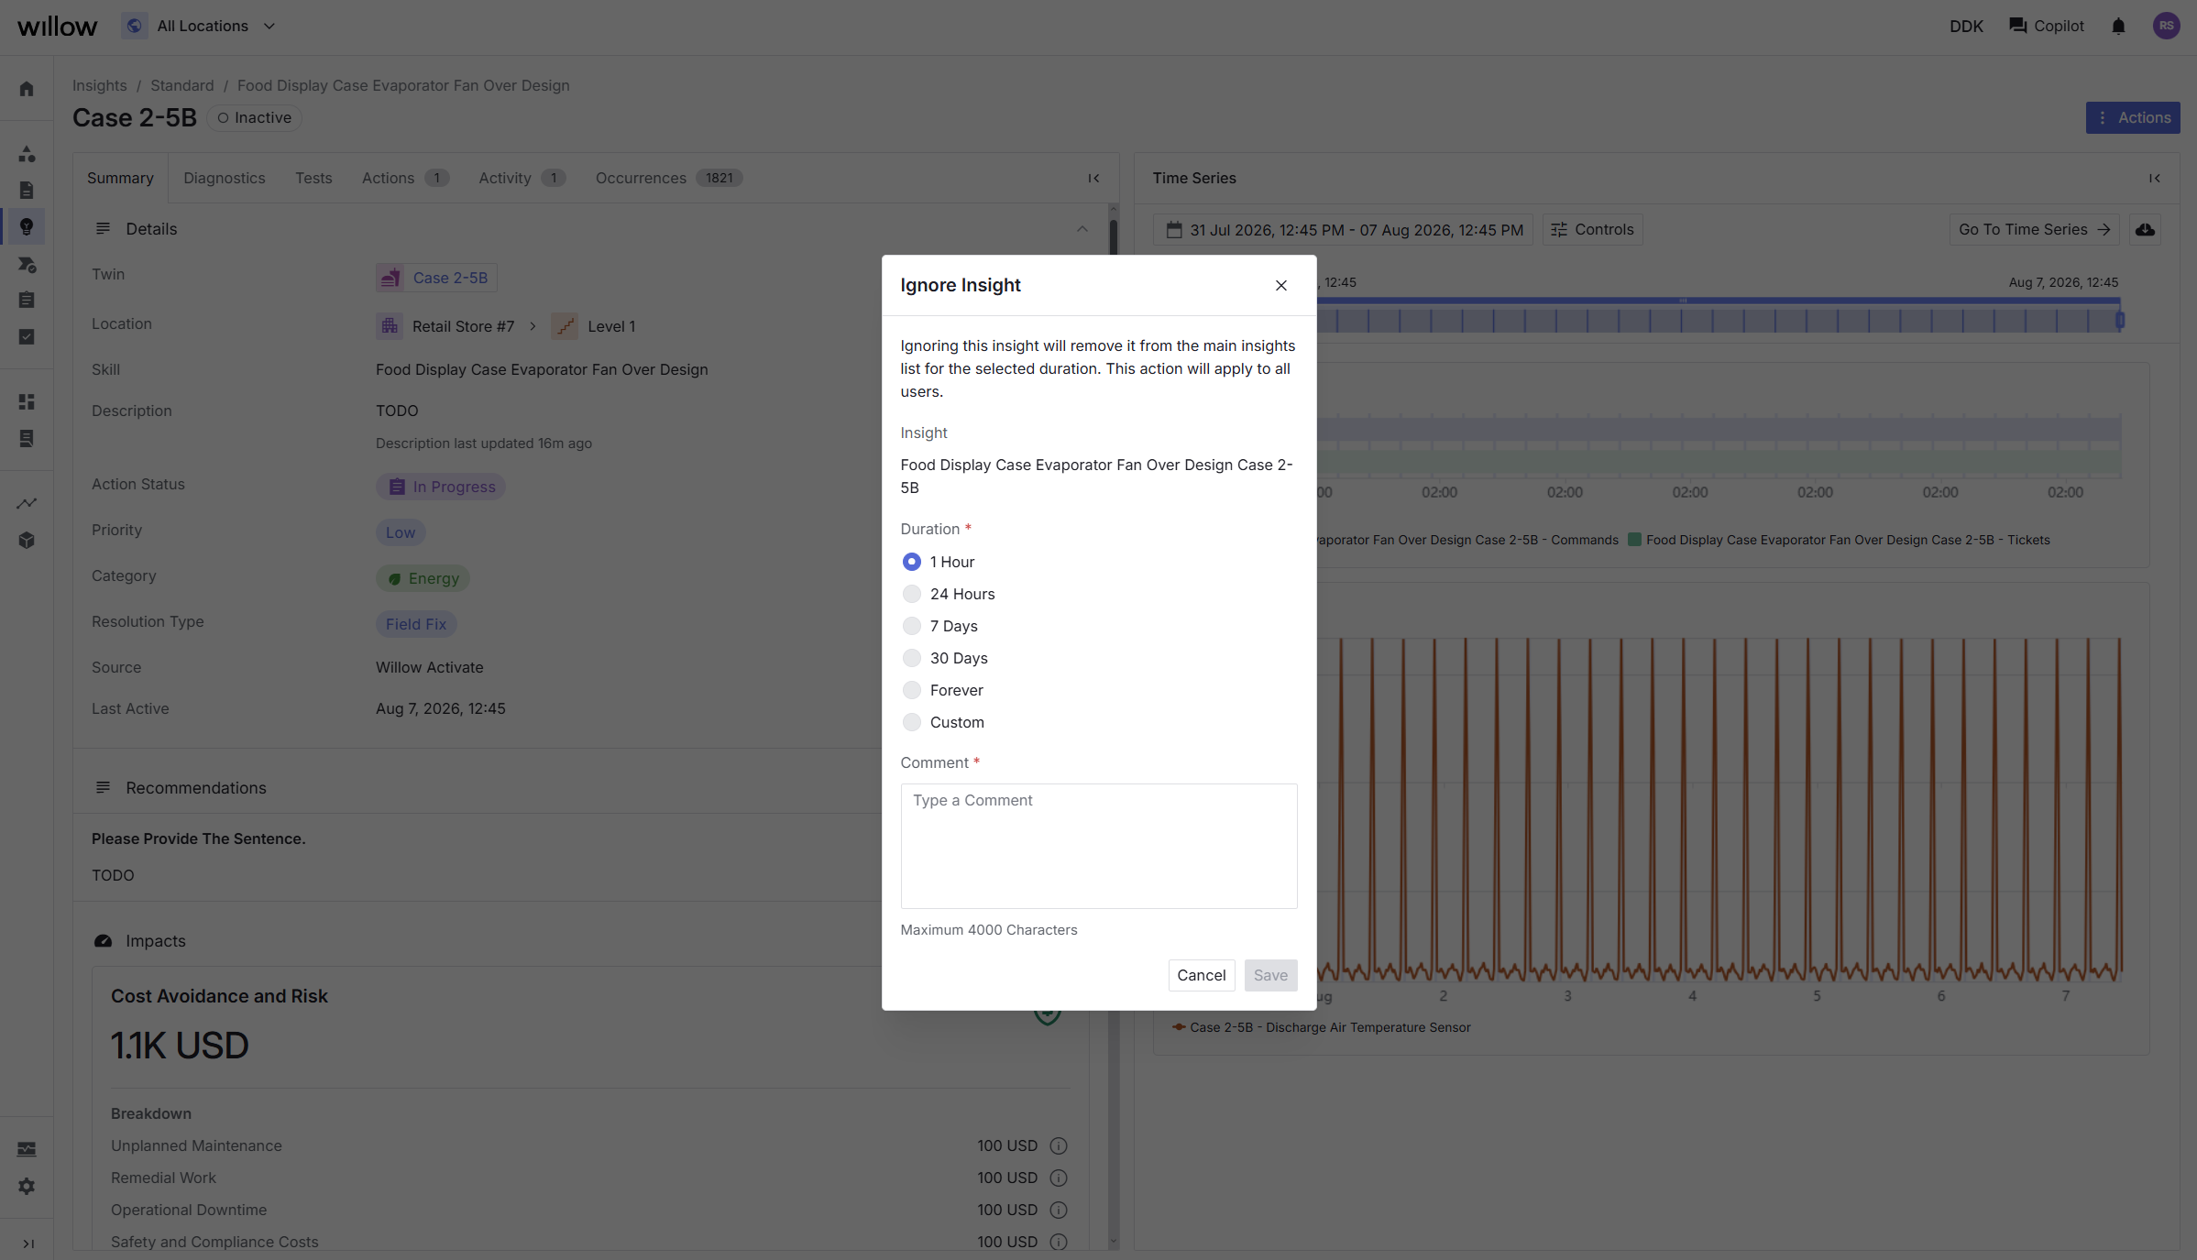Image resolution: width=2197 pixels, height=1260 pixels.
Task: Collapse the Time Series panel
Action: coord(2155,178)
